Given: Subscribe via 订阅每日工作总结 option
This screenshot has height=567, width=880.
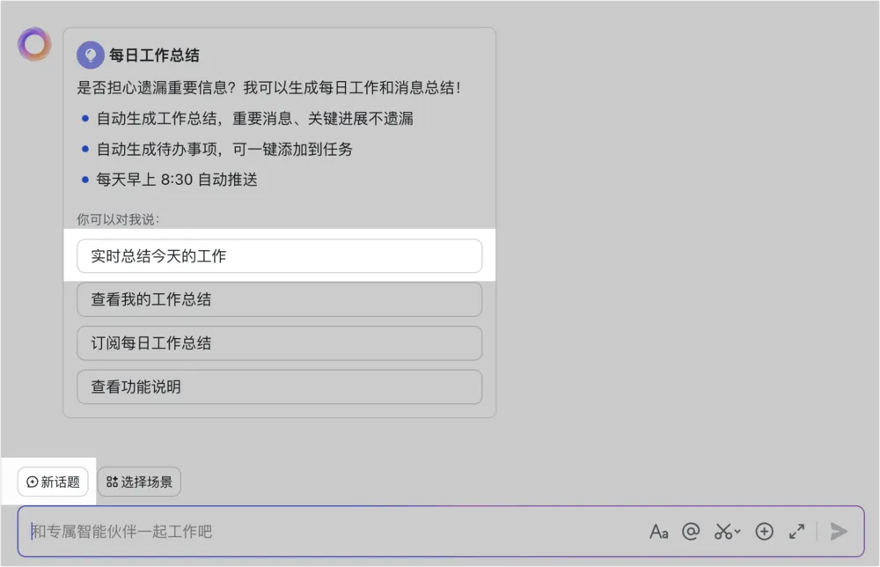Looking at the screenshot, I should click(x=279, y=343).
